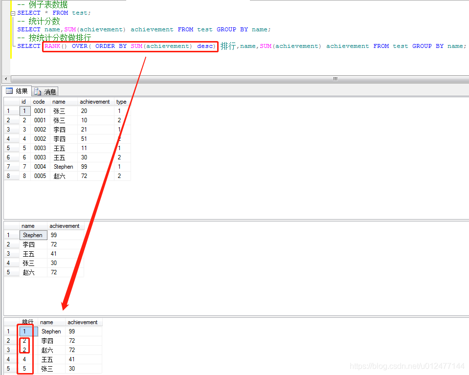This screenshot has width=469, height=375.
Task: Click the 排行 column header in bottom grid
Action: click(x=28, y=322)
